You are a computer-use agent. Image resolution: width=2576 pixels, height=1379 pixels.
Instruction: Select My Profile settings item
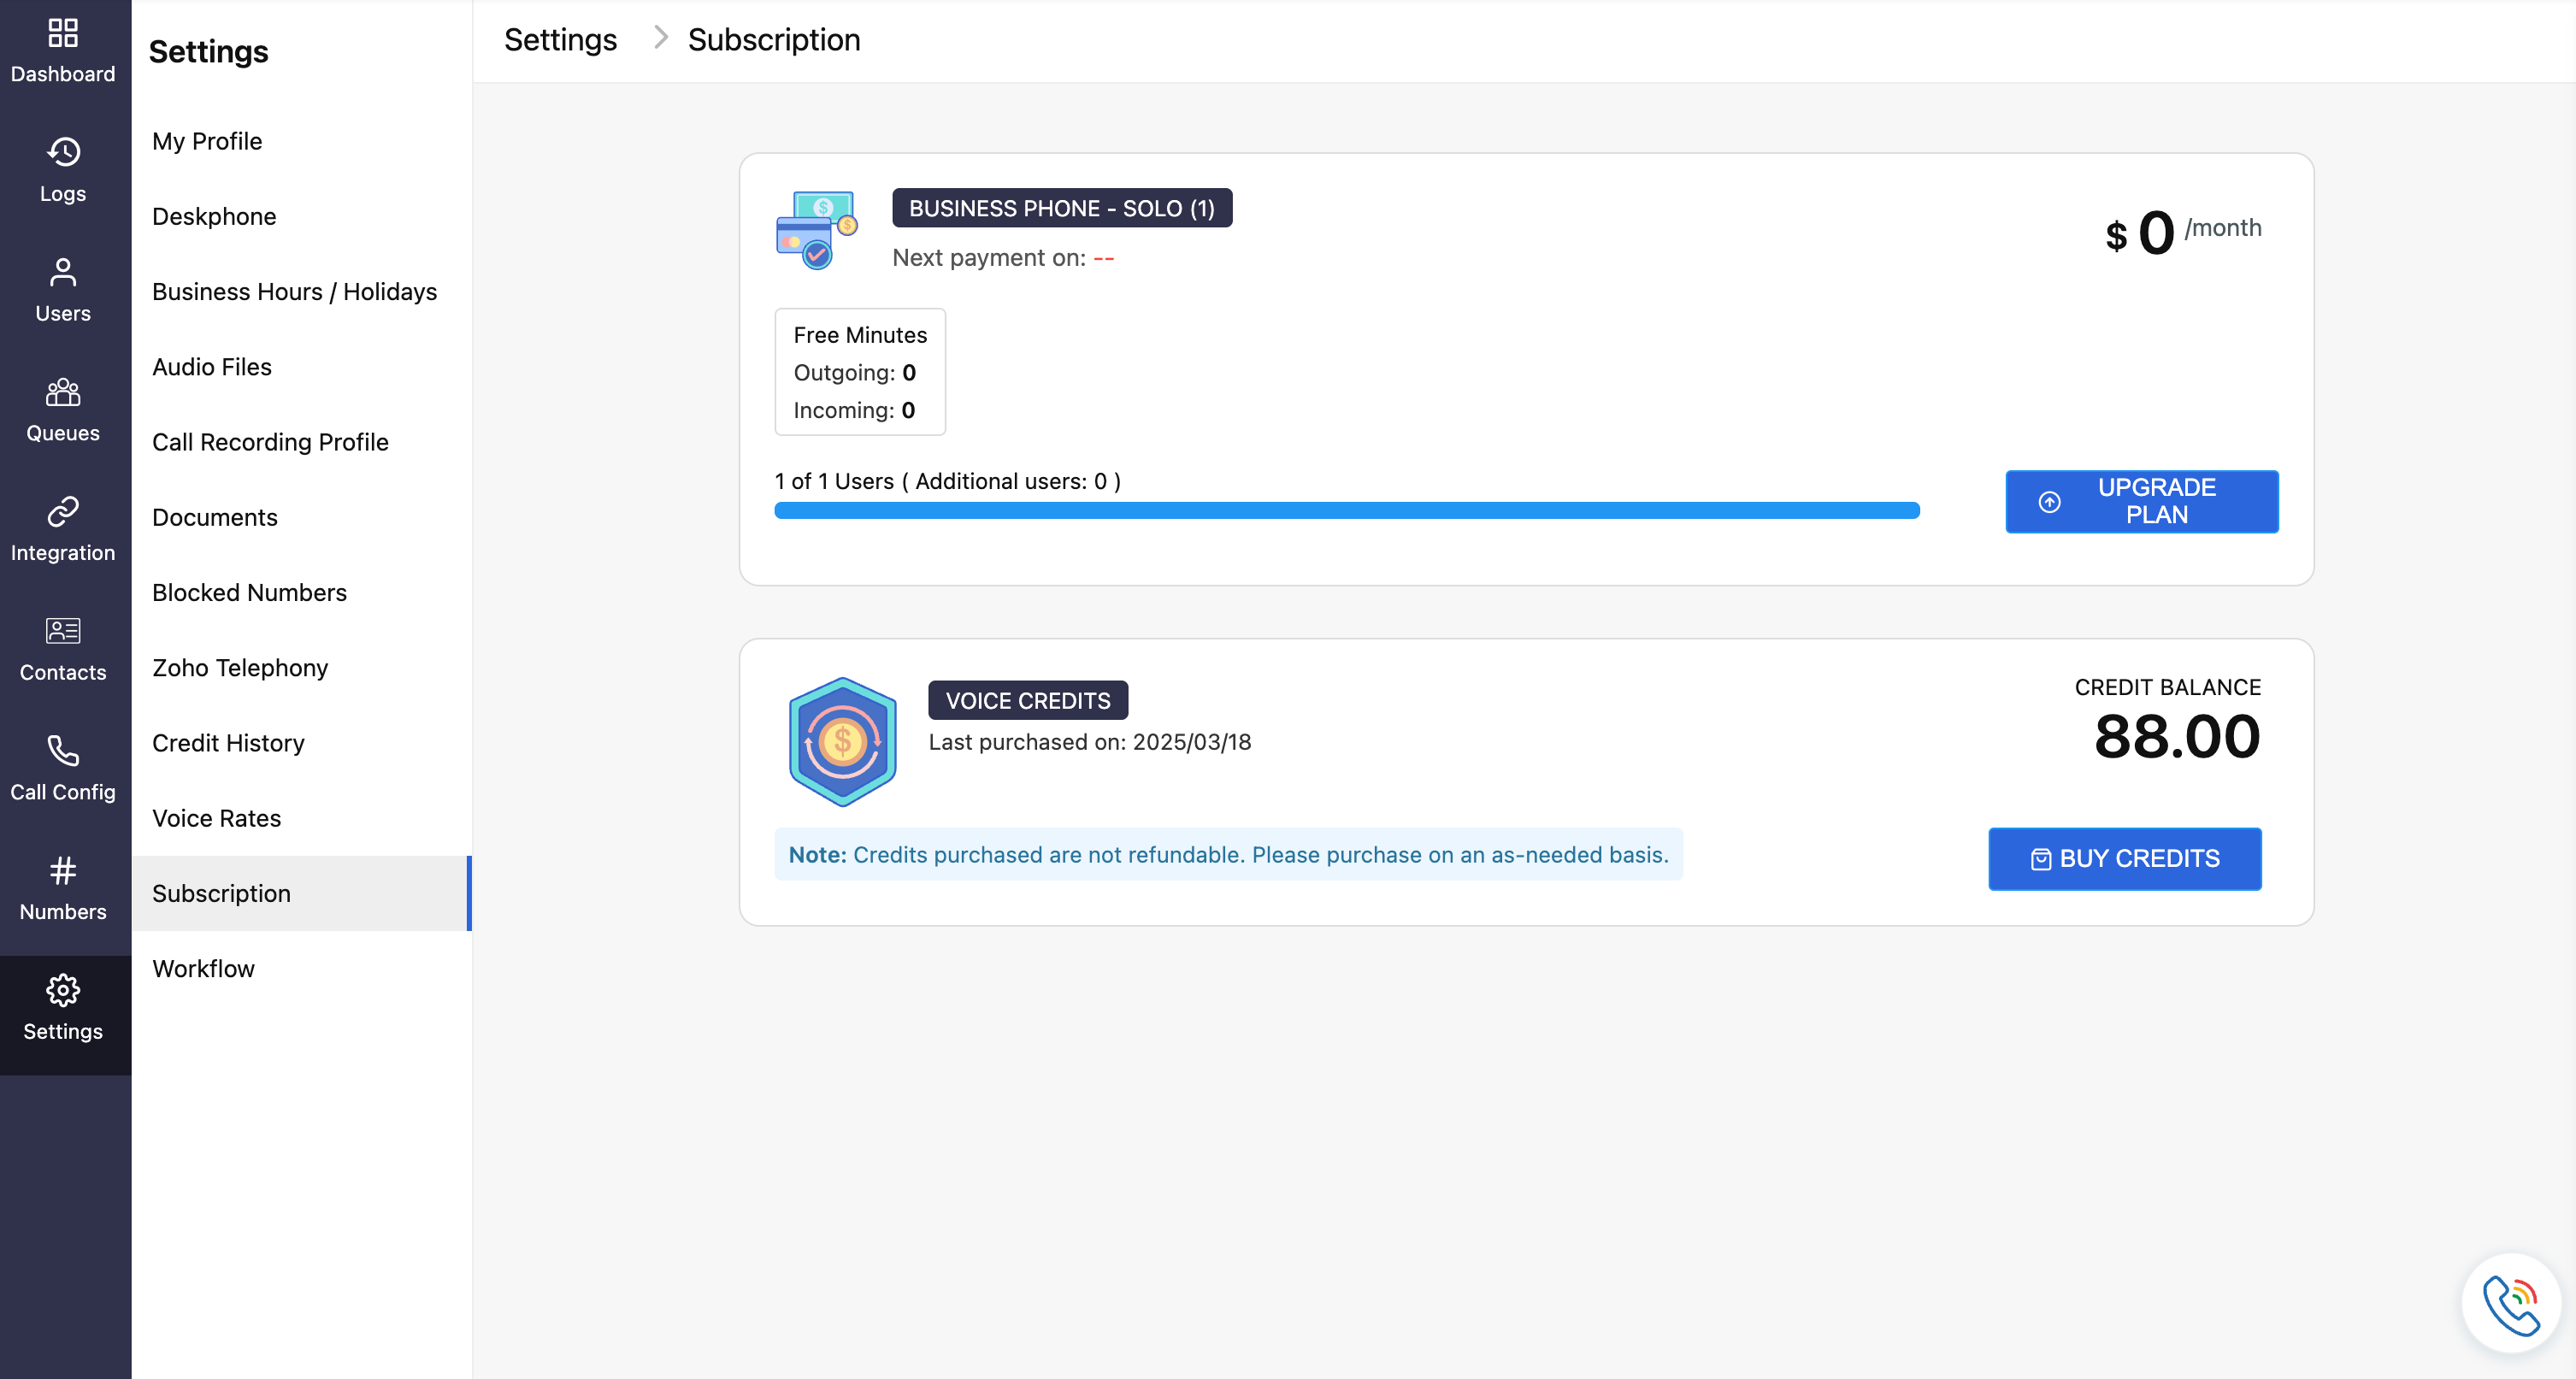click(207, 141)
